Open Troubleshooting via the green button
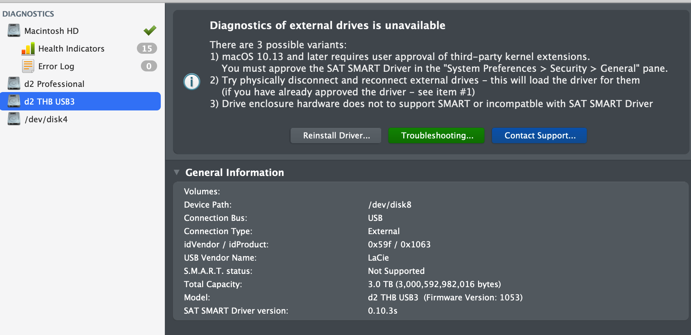 pos(437,135)
